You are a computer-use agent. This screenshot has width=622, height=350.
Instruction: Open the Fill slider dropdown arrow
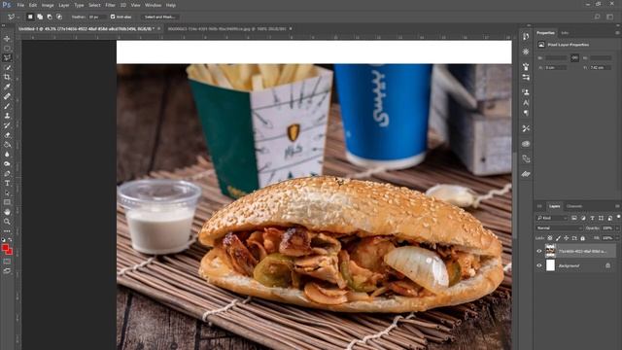(x=617, y=238)
